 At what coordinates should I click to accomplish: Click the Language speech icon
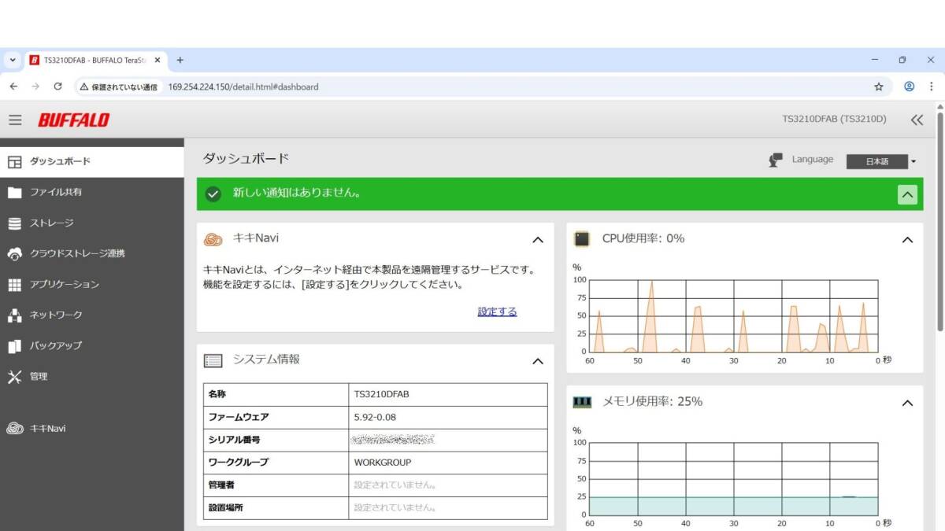pos(776,160)
